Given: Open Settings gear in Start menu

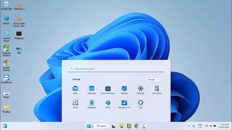Looking at the screenshot, I should [141, 90].
